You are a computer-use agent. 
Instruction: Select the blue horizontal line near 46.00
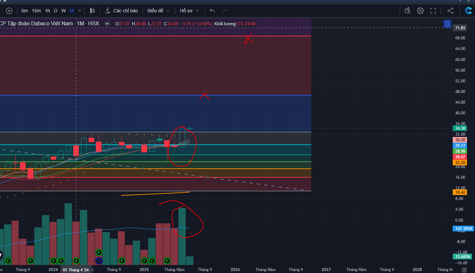point(155,95)
